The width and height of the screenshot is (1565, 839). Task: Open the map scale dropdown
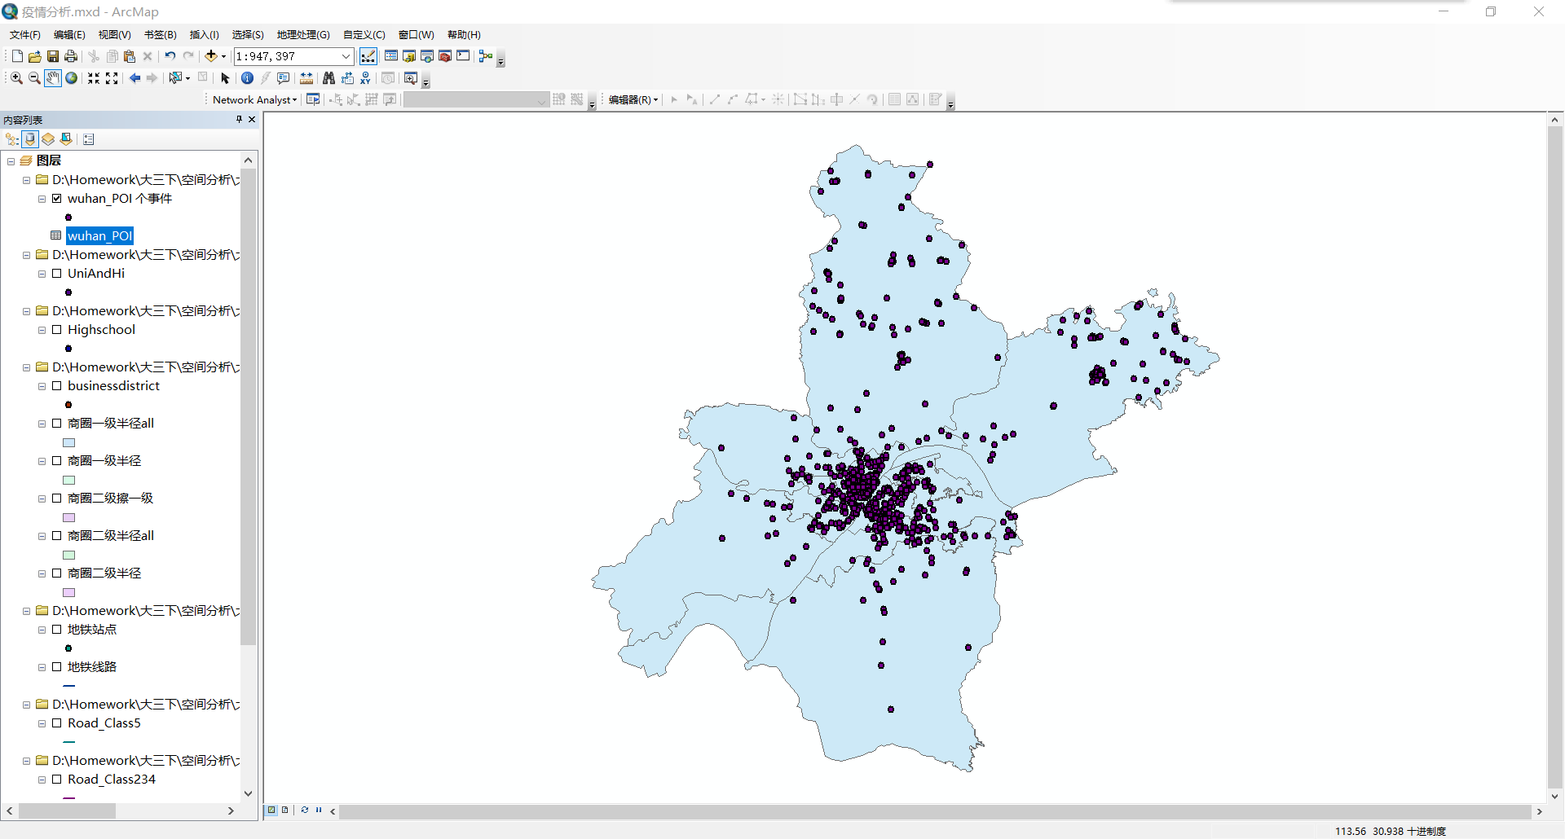coord(346,56)
